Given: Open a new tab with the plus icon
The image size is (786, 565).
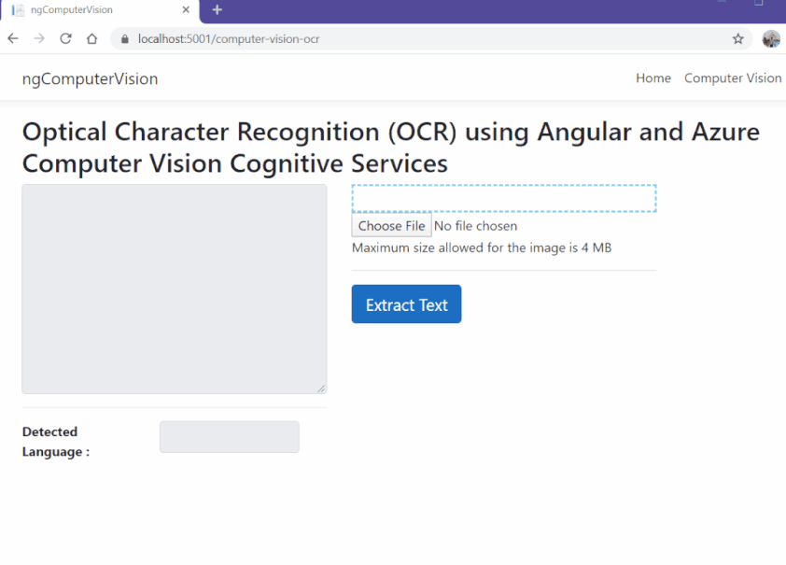Looking at the screenshot, I should (x=217, y=11).
